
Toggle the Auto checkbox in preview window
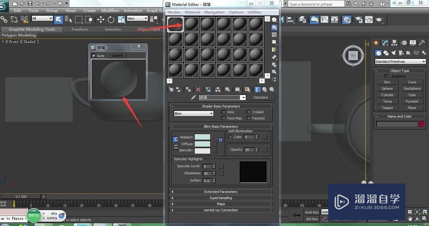[94, 56]
